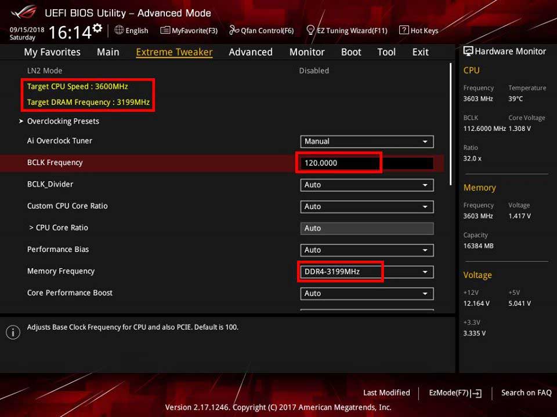Select the Extreme Tweaker tab
The height and width of the screenshot is (417, 557).
[175, 52]
